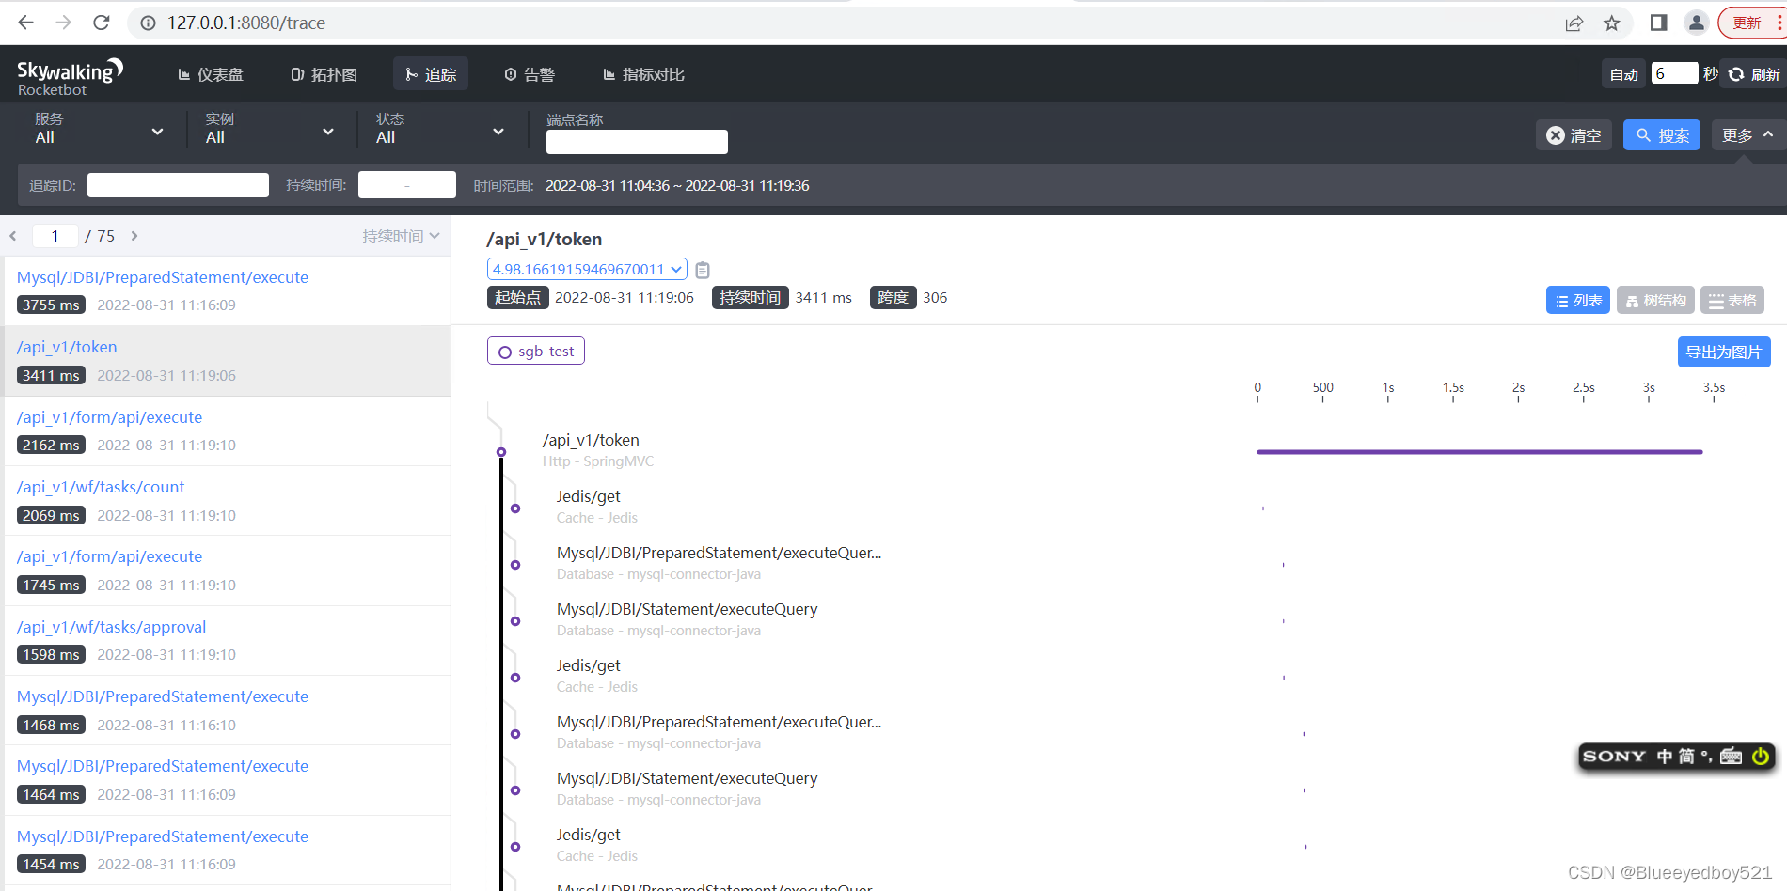Open the duration sort dropdown
This screenshot has height=891, width=1787.
click(402, 236)
